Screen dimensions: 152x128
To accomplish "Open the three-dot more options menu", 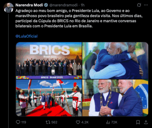I will (x=146, y=5).
